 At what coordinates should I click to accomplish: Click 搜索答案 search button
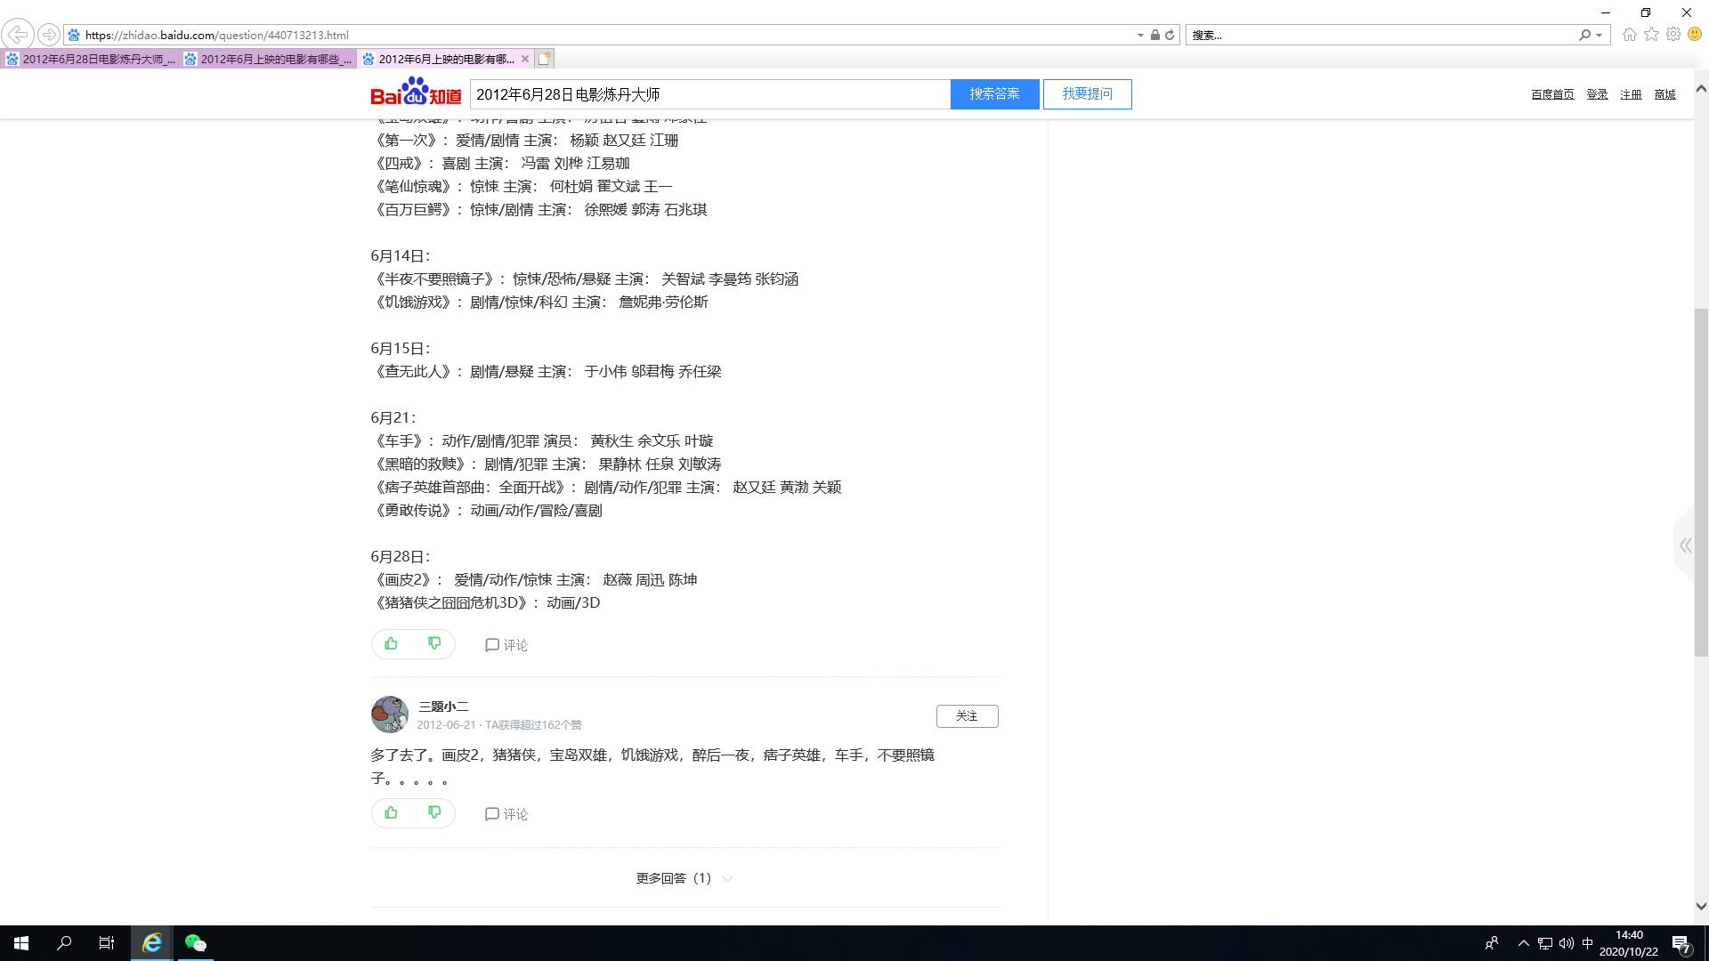click(994, 94)
